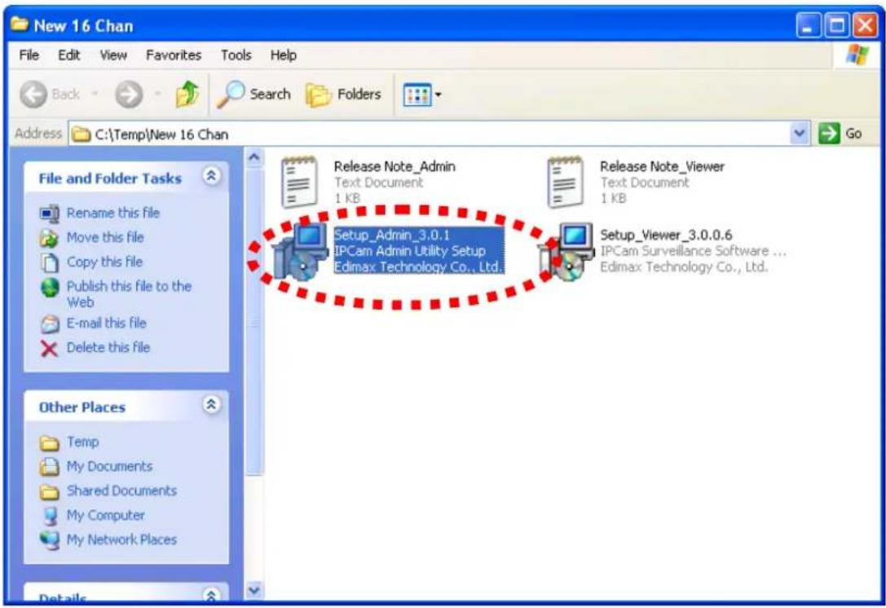The image size is (886, 608).
Task: Click the green Go button
Action: (x=841, y=134)
